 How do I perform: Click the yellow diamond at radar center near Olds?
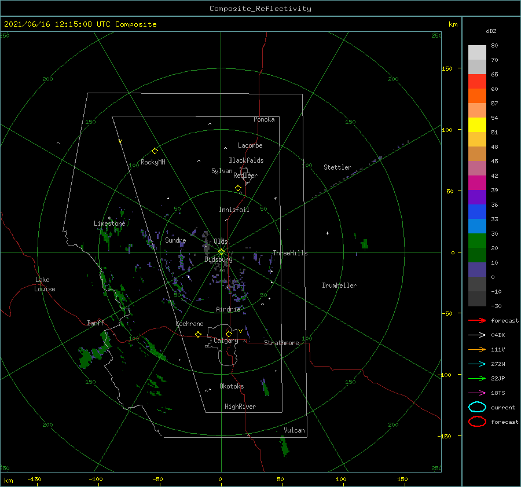(221, 252)
